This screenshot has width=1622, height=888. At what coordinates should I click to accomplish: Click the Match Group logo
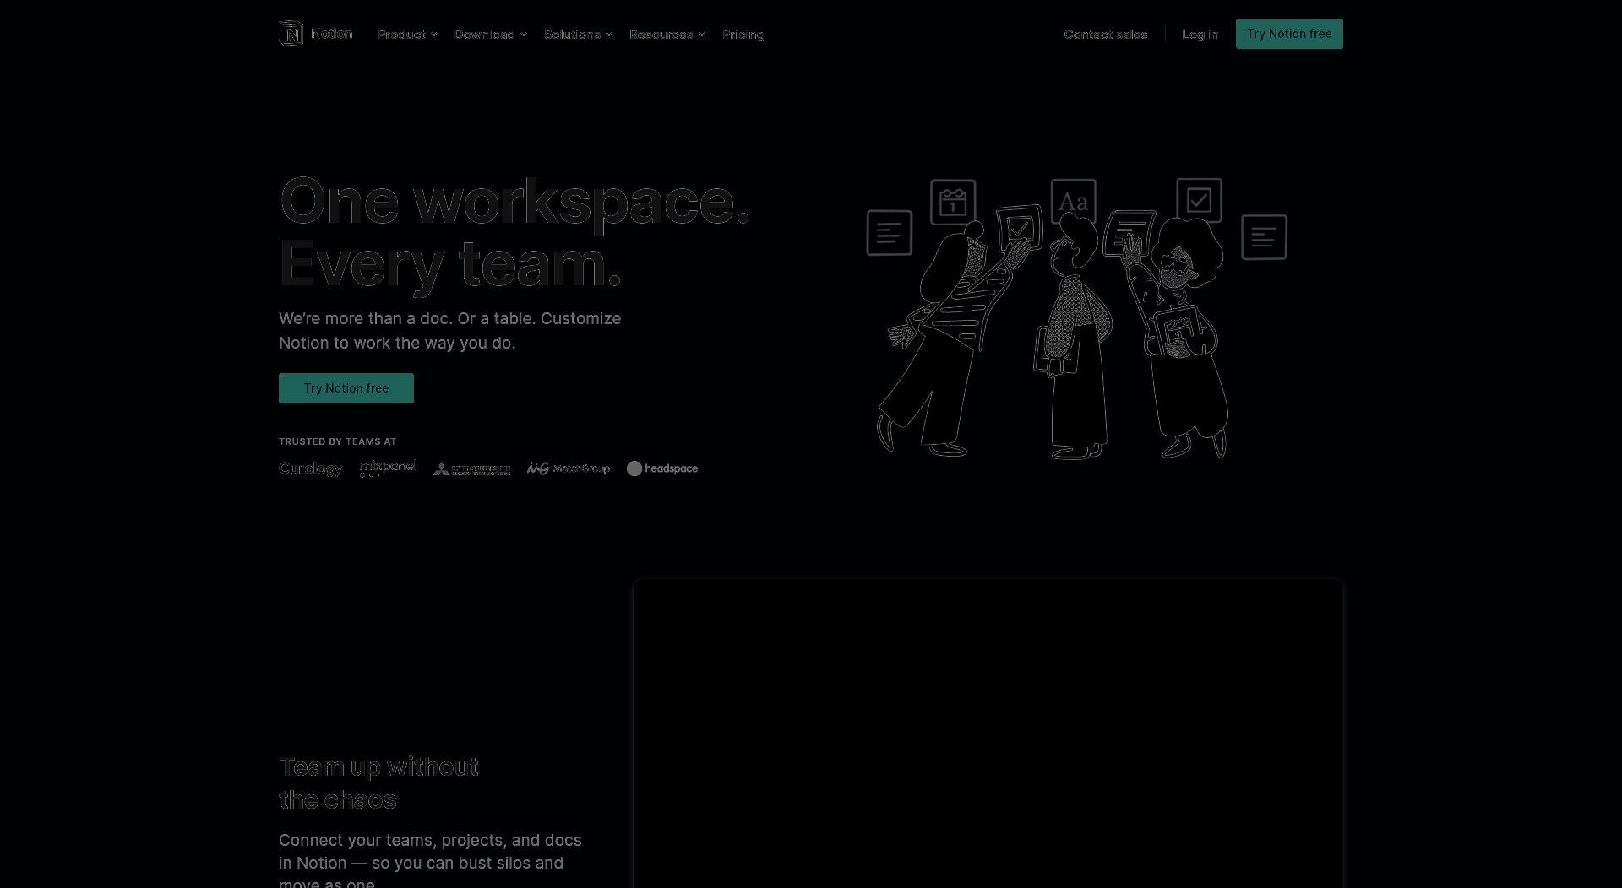[x=568, y=468]
